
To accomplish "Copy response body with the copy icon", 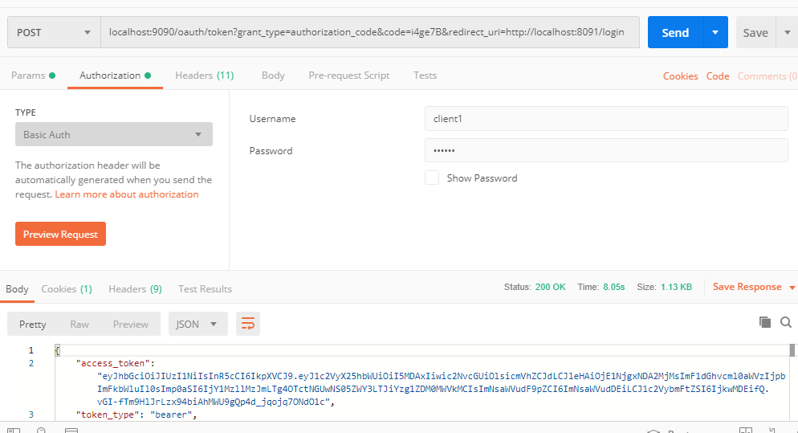I will pos(765,322).
